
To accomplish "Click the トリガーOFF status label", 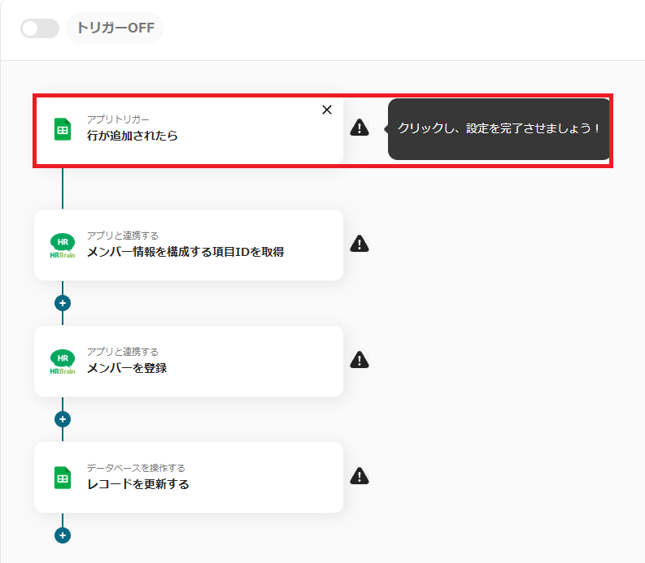I will (115, 28).
